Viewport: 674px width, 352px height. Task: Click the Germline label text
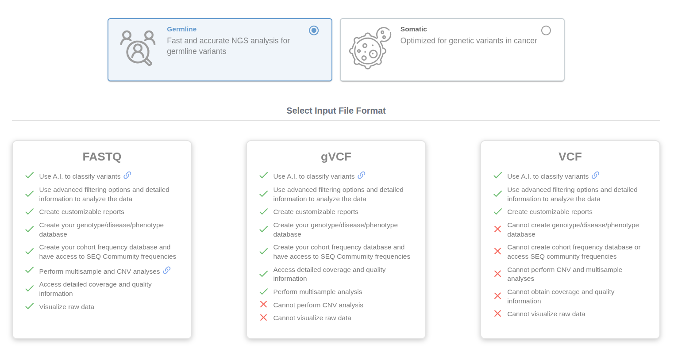tap(182, 29)
